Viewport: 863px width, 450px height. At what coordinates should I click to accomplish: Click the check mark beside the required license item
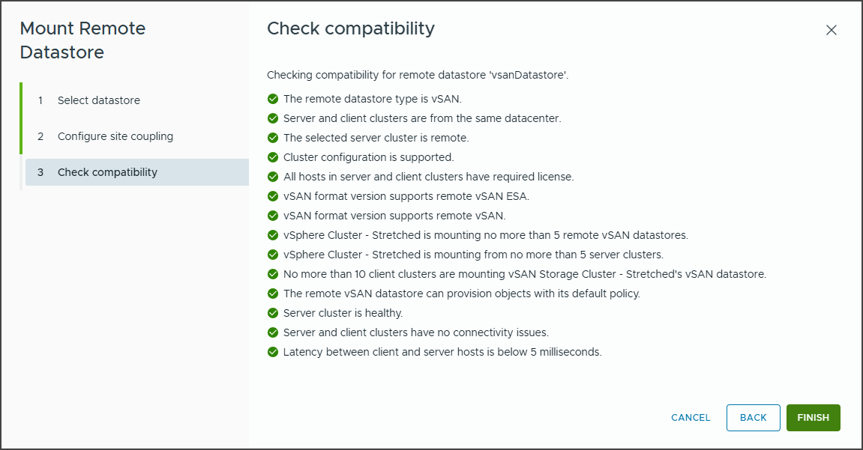pos(272,176)
